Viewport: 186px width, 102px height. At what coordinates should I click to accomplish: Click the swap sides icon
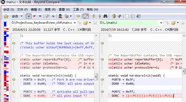[120, 16]
